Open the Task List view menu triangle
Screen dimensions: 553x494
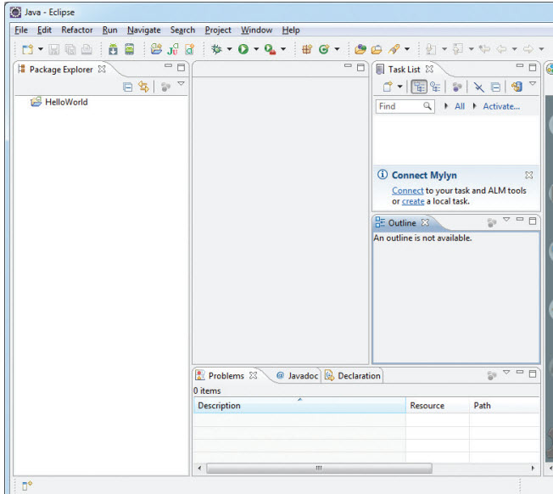pos(533,84)
